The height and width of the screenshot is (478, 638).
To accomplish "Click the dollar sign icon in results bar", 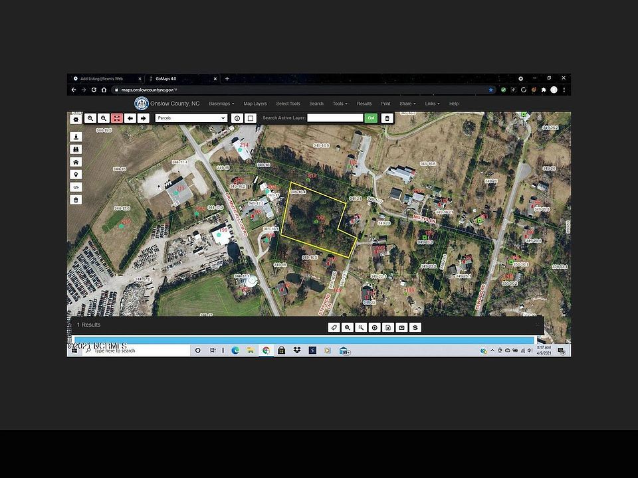I will coord(415,327).
